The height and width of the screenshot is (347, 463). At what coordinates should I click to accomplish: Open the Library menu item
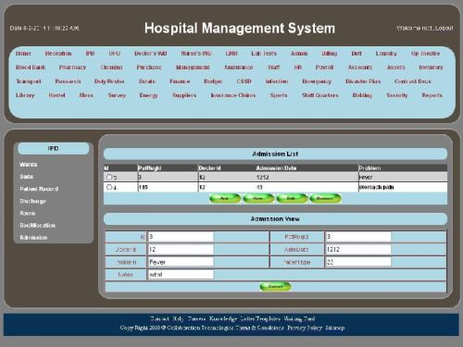pyautogui.click(x=25, y=95)
